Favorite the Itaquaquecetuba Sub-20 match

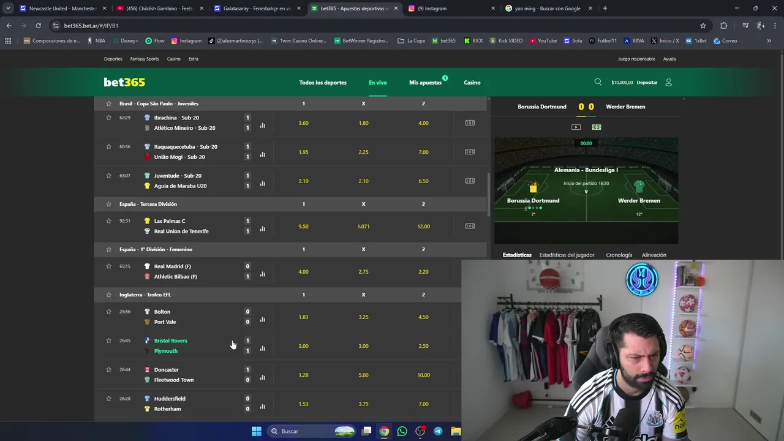[x=109, y=146]
